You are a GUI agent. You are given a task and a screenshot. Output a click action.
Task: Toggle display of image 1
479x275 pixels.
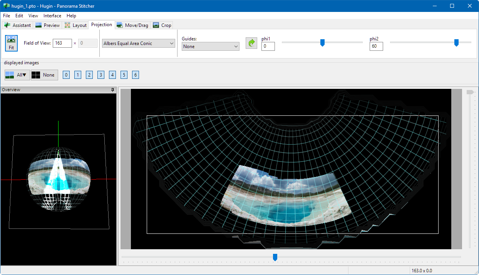point(78,75)
